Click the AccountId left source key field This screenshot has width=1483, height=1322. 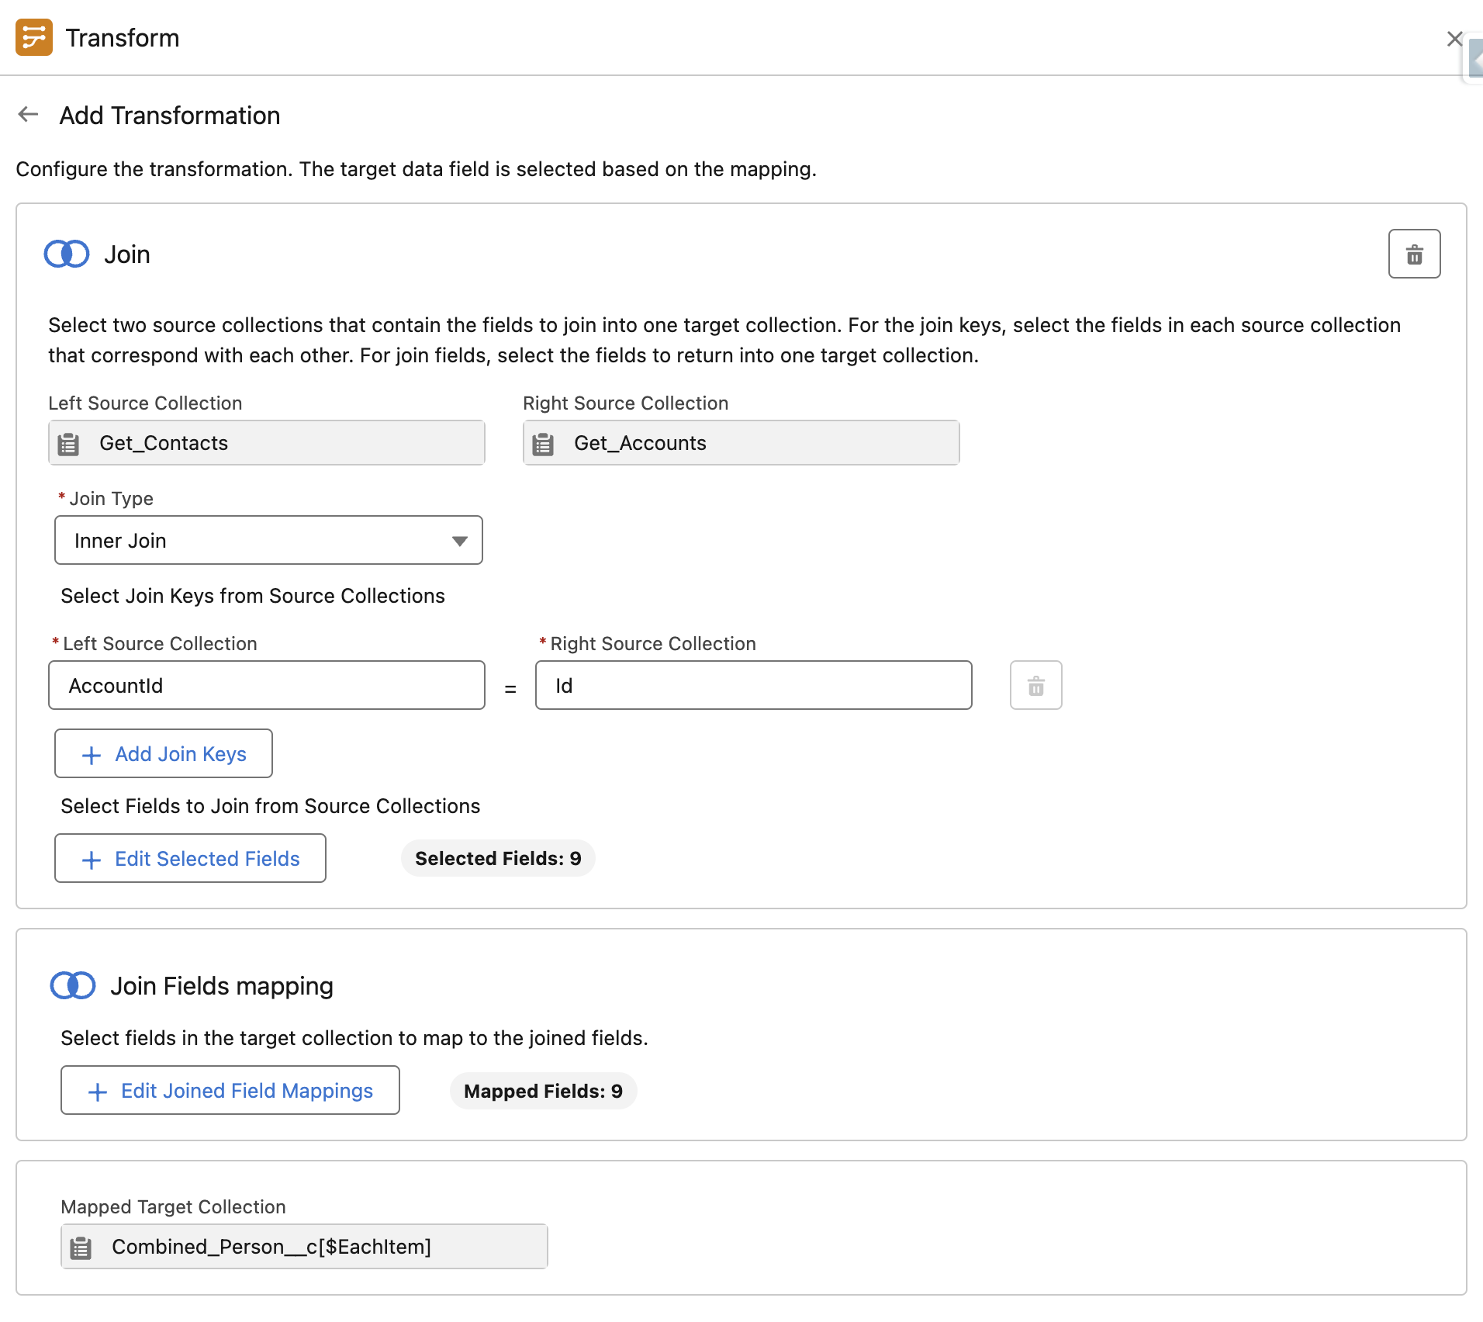266,685
